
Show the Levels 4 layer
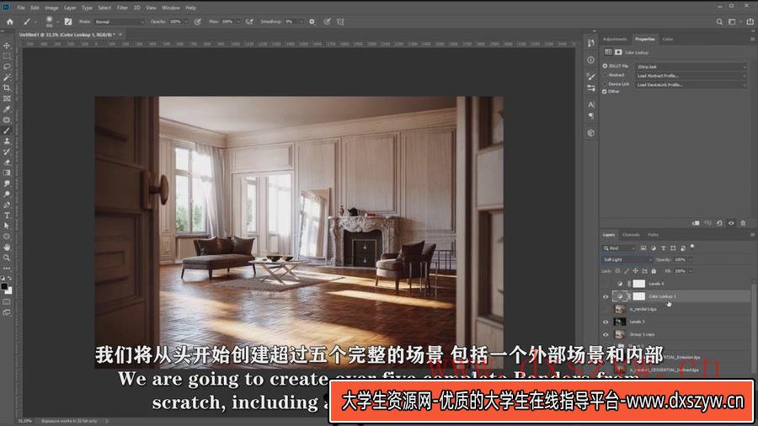[x=606, y=284]
